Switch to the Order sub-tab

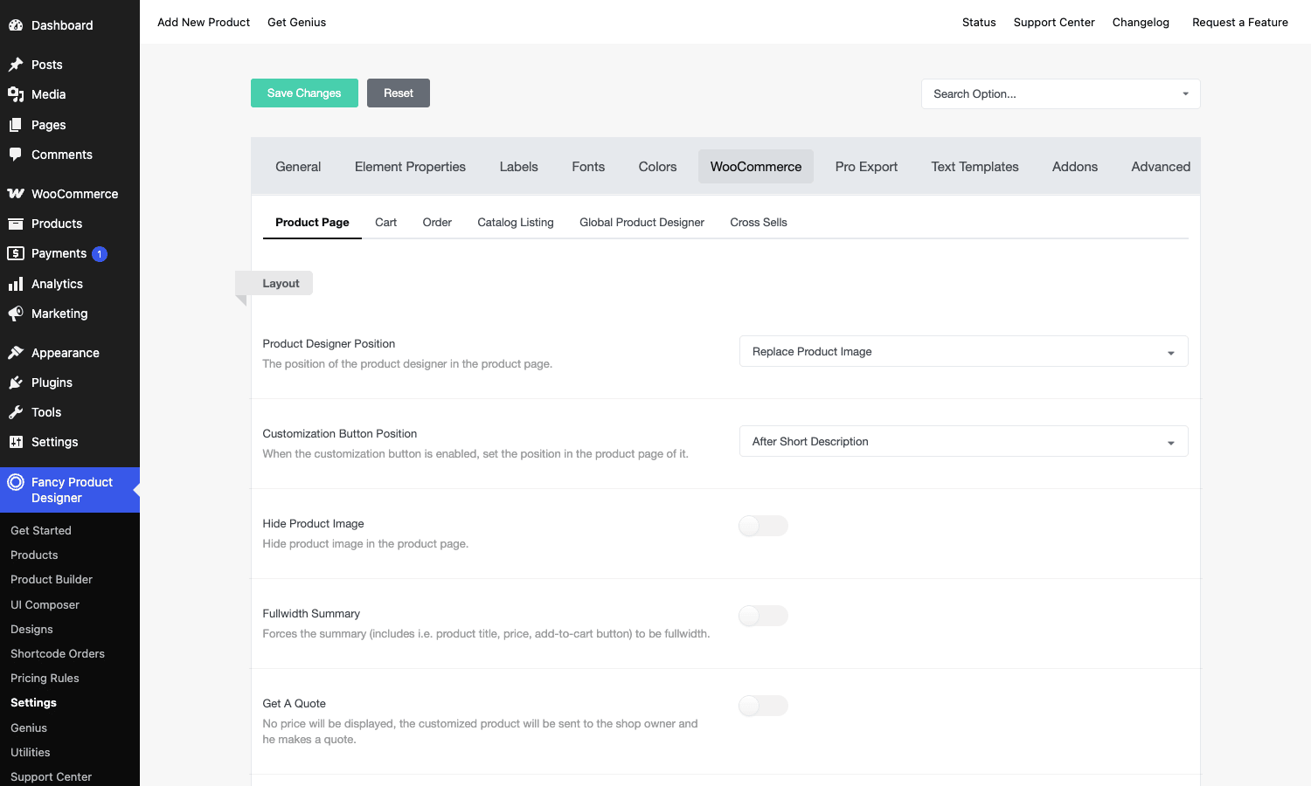pos(437,223)
